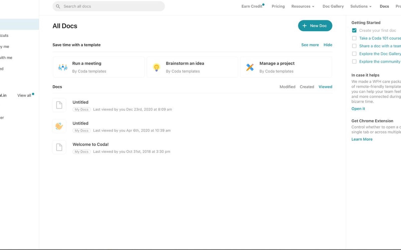The width and height of the screenshot is (401, 250).
Task: Open the Manage a project template card
Action: [x=286, y=67]
